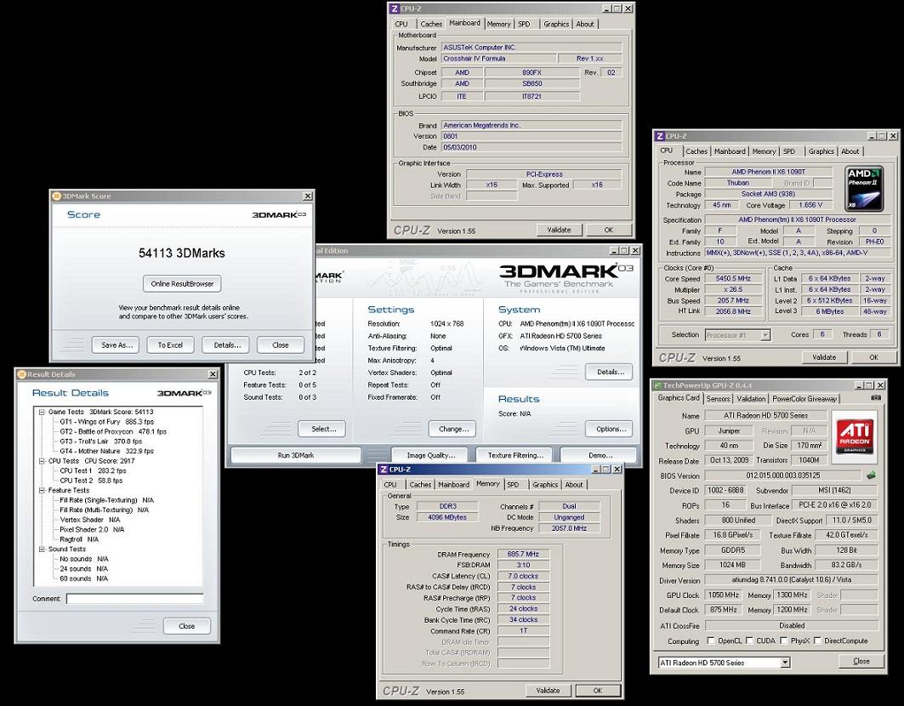Viewport: 904px width, 706px height.
Task: Select GT4 - Mother Nature row
Action: (106, 451)
